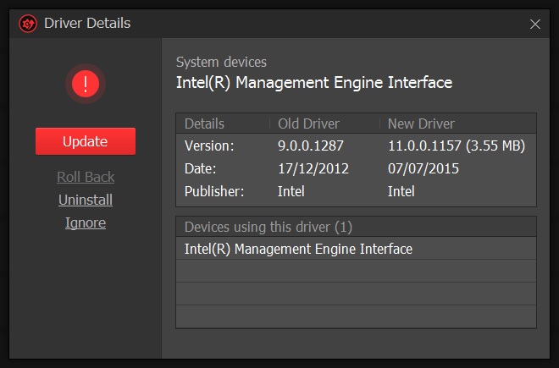This screenshot has width=559, height=368.
Task: Select Intel Management Engine Interface in devices list
Action: coord(298,249)
